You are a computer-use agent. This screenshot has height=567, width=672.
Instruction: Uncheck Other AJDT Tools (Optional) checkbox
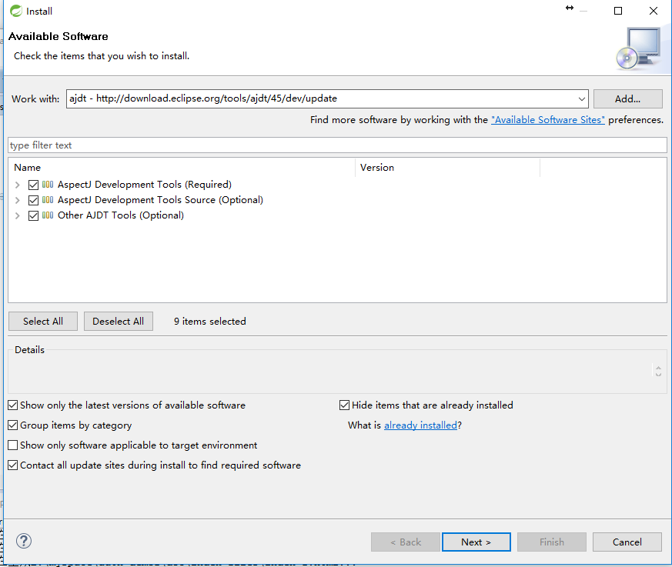33,215
